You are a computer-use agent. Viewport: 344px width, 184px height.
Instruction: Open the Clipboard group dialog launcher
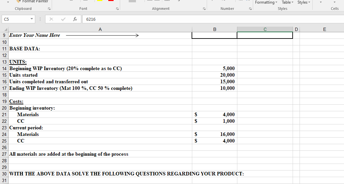[49, 9]
